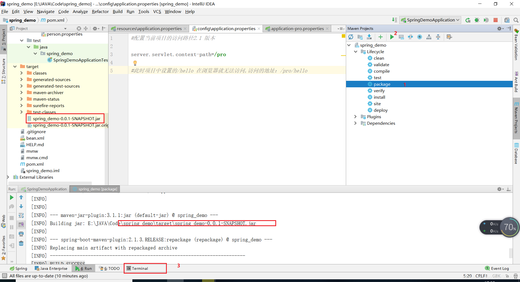Click Rerun green arrow in Run panel
The width and height of the screenshot is (520, 282).
(x=12, y=197)
